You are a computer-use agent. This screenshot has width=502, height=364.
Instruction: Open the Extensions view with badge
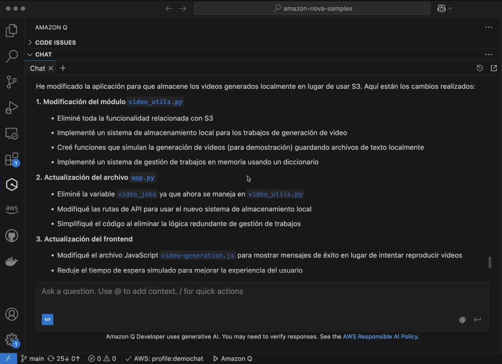coord(12,159)
